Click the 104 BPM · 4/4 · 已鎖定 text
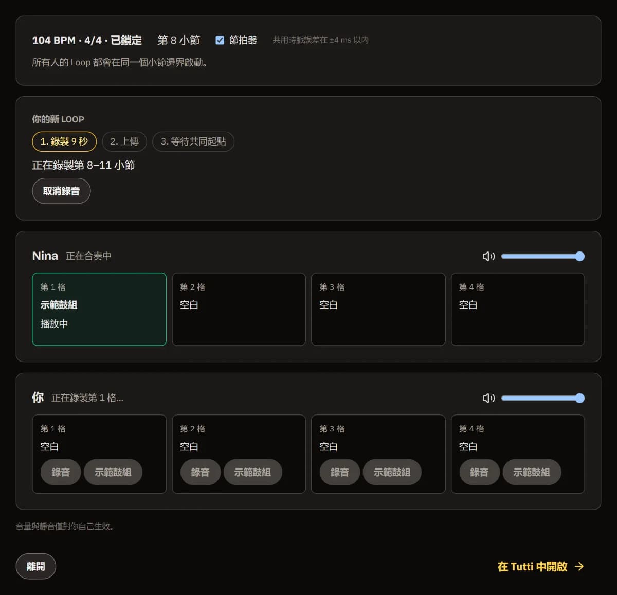Screen dimensions: 617x595 (87, 40)
